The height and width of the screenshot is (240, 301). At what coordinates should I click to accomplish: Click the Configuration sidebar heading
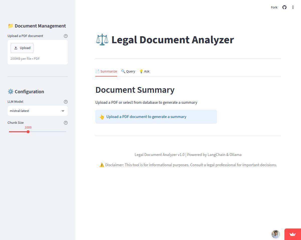tap(26, 92)
